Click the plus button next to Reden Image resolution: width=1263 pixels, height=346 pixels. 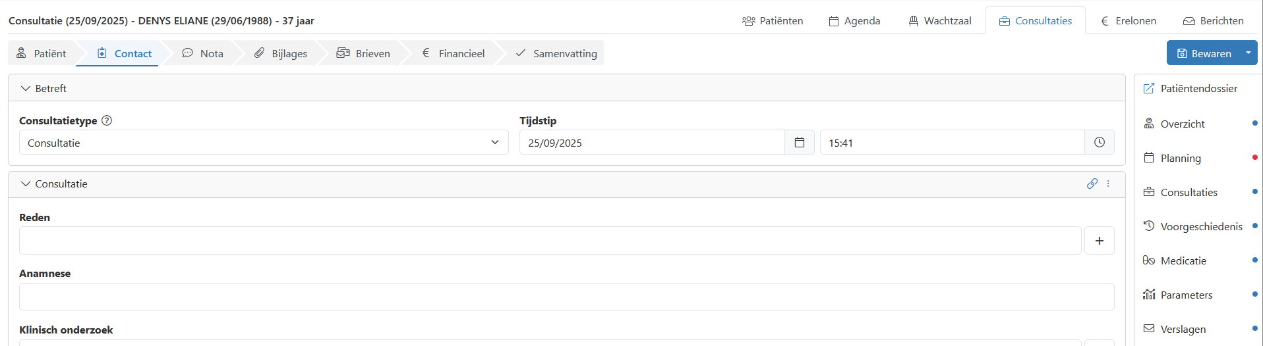coord(1100,241)
